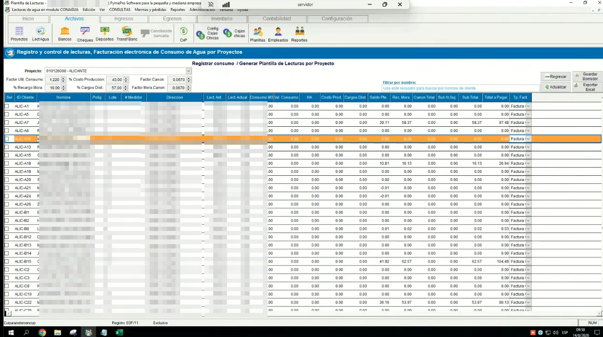Switch to the Inicio tab

point(28,19)
